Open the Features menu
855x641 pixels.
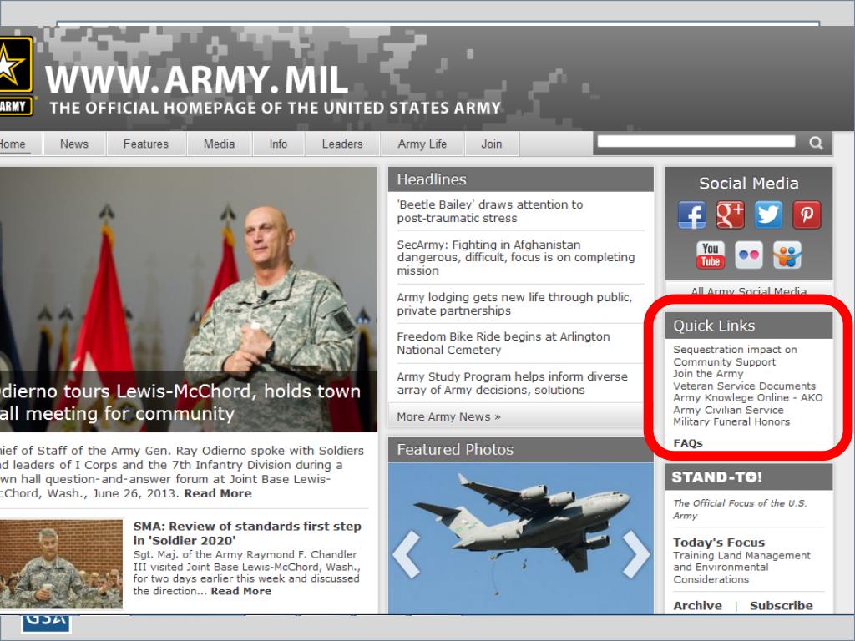[x=146, y=144]
